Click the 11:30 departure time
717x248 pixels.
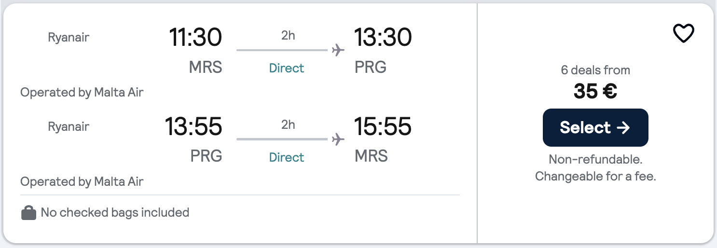point(195,38)
